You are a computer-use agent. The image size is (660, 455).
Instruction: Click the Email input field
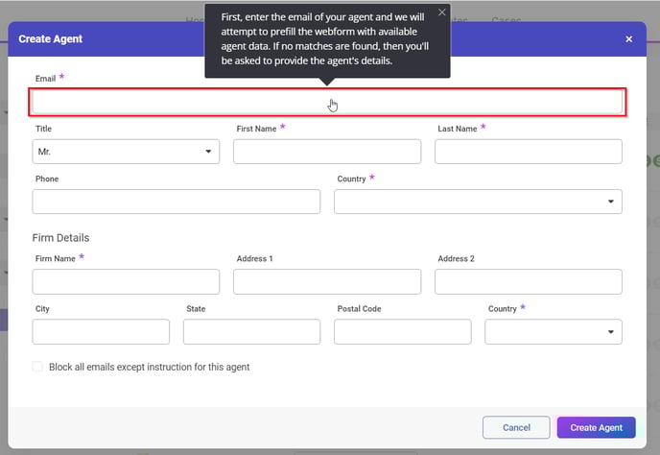328,103
